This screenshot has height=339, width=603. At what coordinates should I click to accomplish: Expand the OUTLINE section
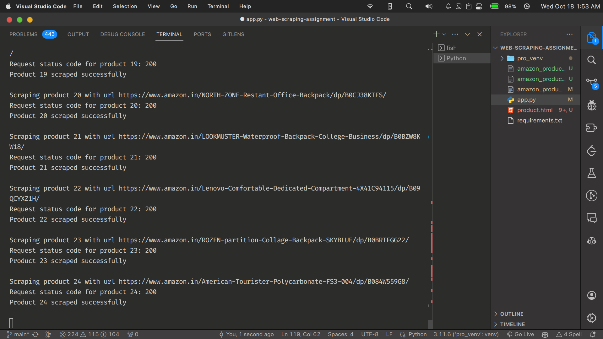tap(512, 314)
